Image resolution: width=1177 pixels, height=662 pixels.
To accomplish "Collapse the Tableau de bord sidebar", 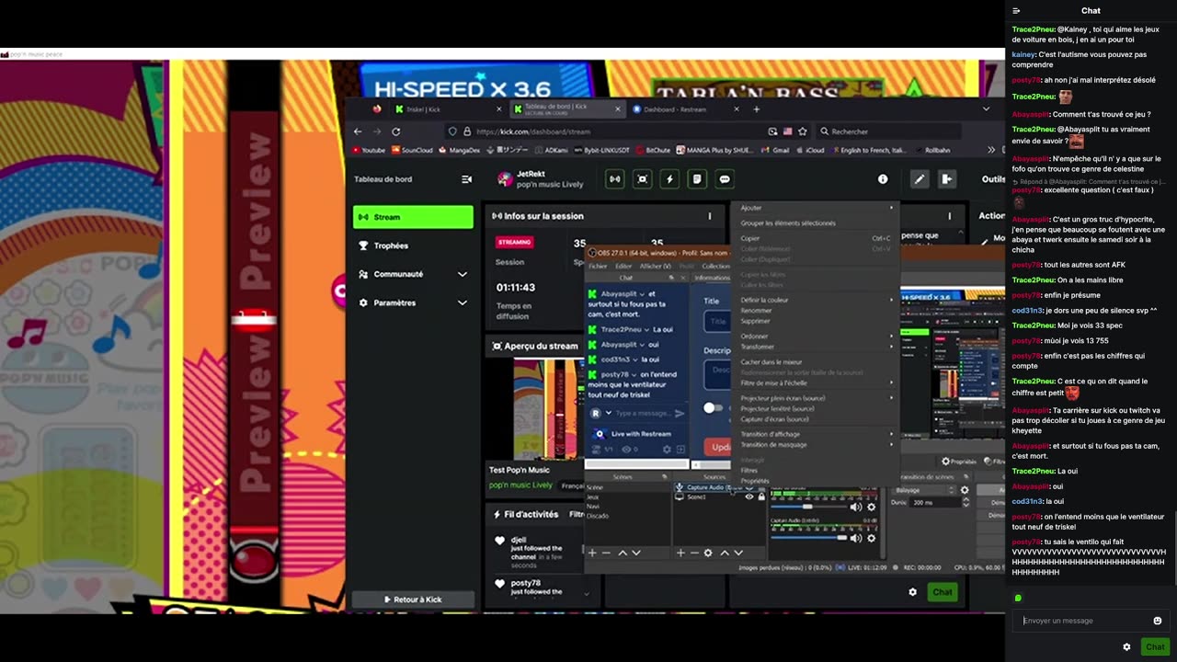I will 466,179.
